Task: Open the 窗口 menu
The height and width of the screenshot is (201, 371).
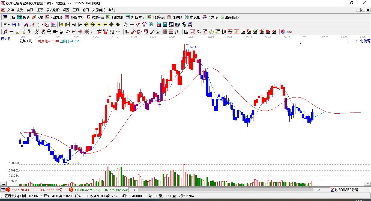Action: [86, 10]
